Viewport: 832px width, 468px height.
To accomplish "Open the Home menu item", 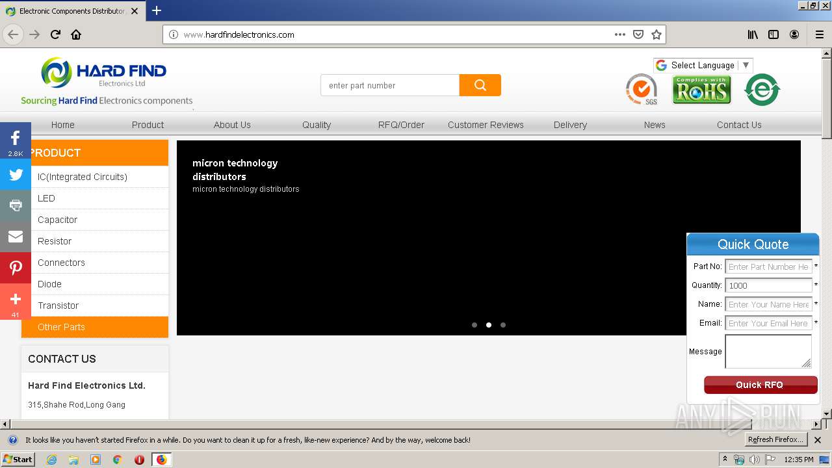I will click(63, 125).
